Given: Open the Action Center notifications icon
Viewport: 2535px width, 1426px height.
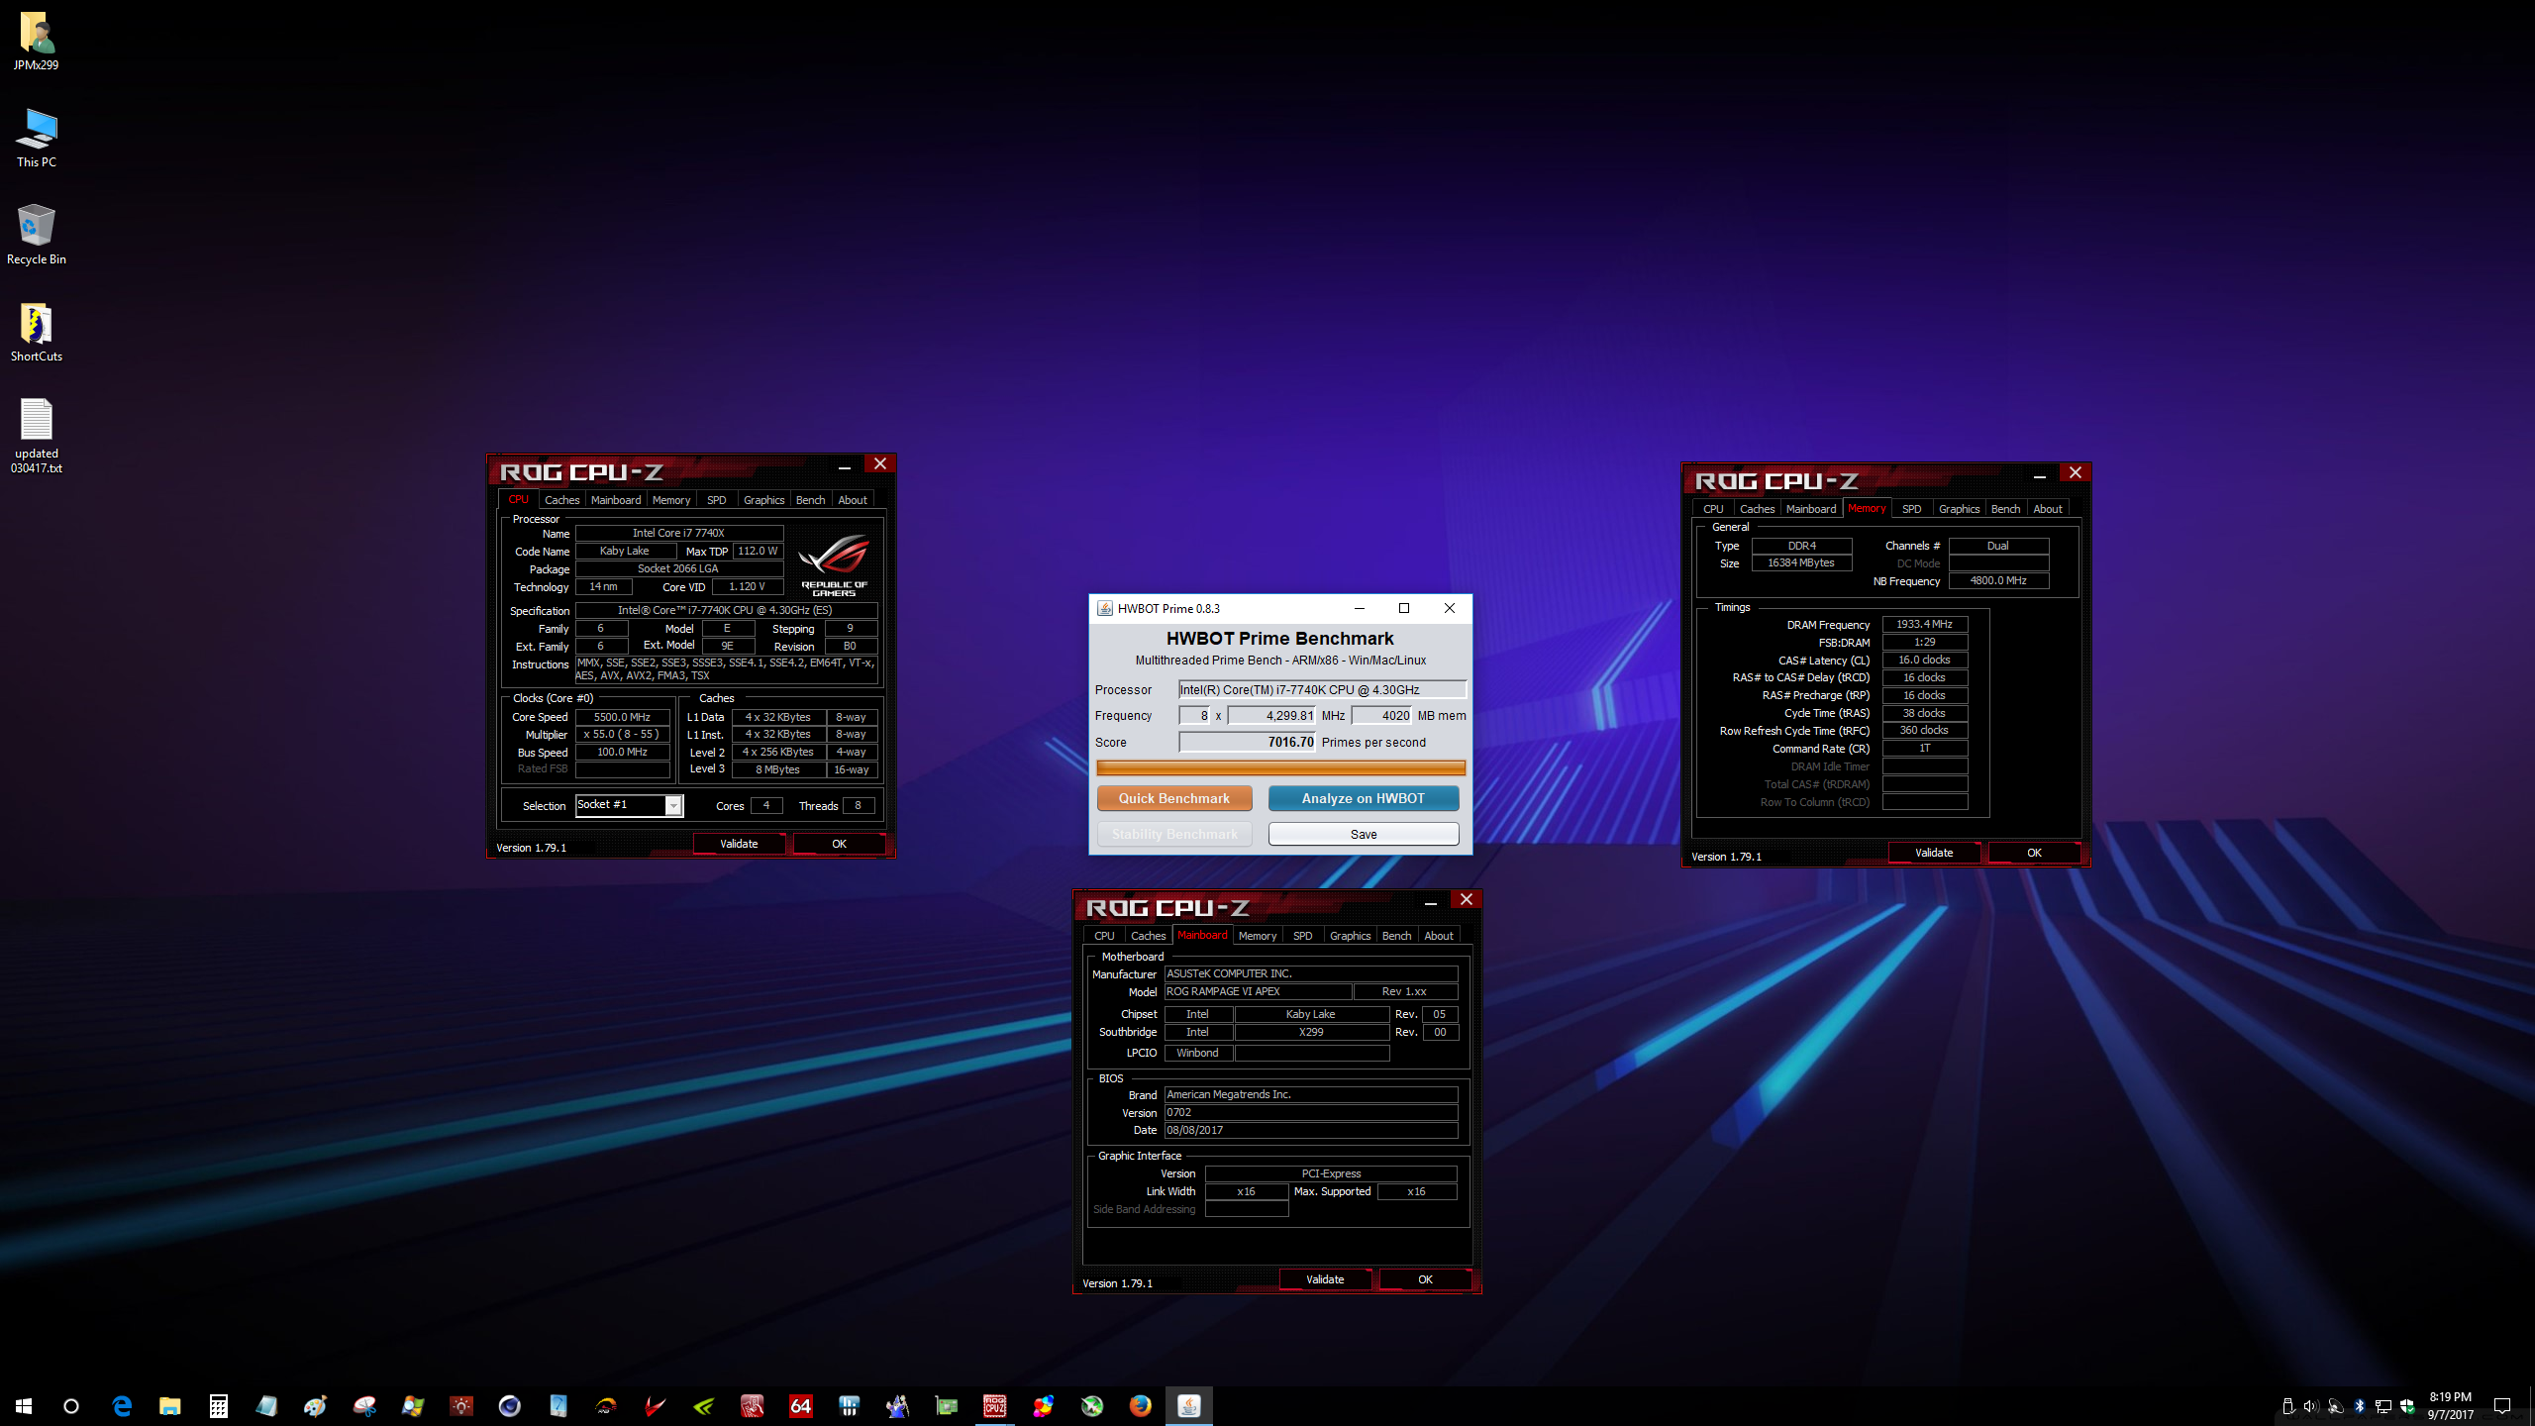Looking at the screenshot, I should coord(2501,1406).
